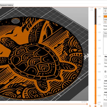Toggle the scale-lock padlock icon

pyautogui.click(x=105, y=71)
